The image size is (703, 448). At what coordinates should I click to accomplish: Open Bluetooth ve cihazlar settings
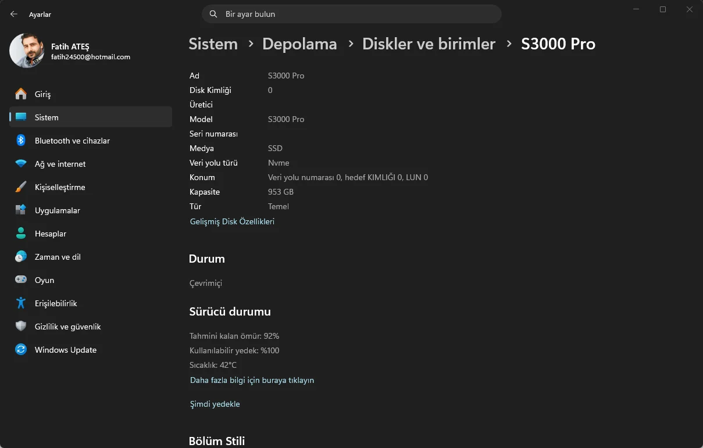(91, 141)
